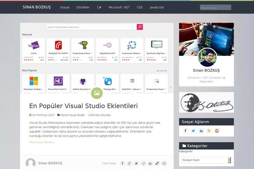The image size is (254, 169).
Task: Share the post by email envelope icon
Action: [x=164, y=164]
